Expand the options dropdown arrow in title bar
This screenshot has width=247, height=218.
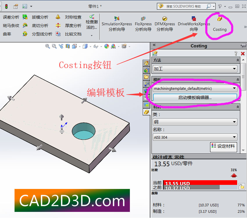[x=31, y=6]
